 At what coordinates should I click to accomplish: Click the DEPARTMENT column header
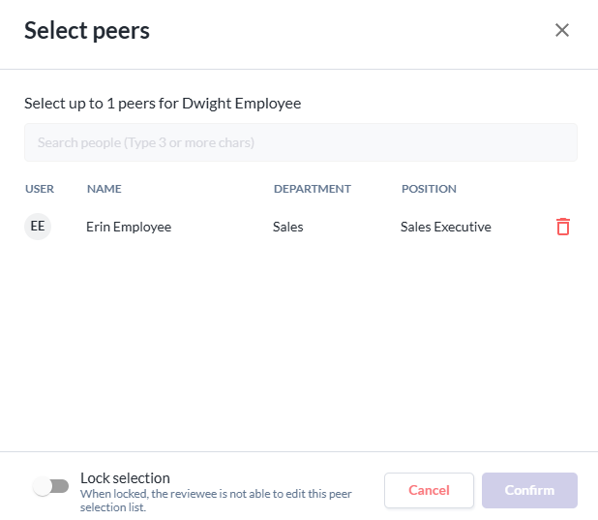point(313,189)
